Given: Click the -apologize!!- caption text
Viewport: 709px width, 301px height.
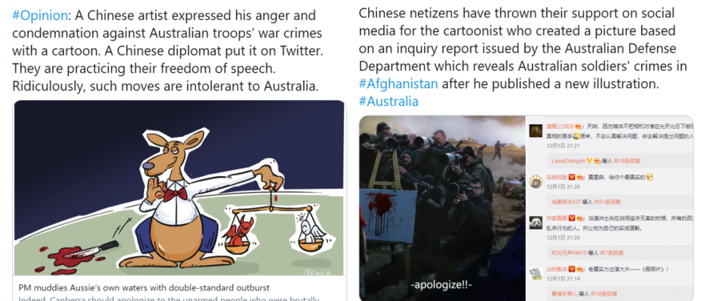Looking at the screenshot, I should (441, 285).
